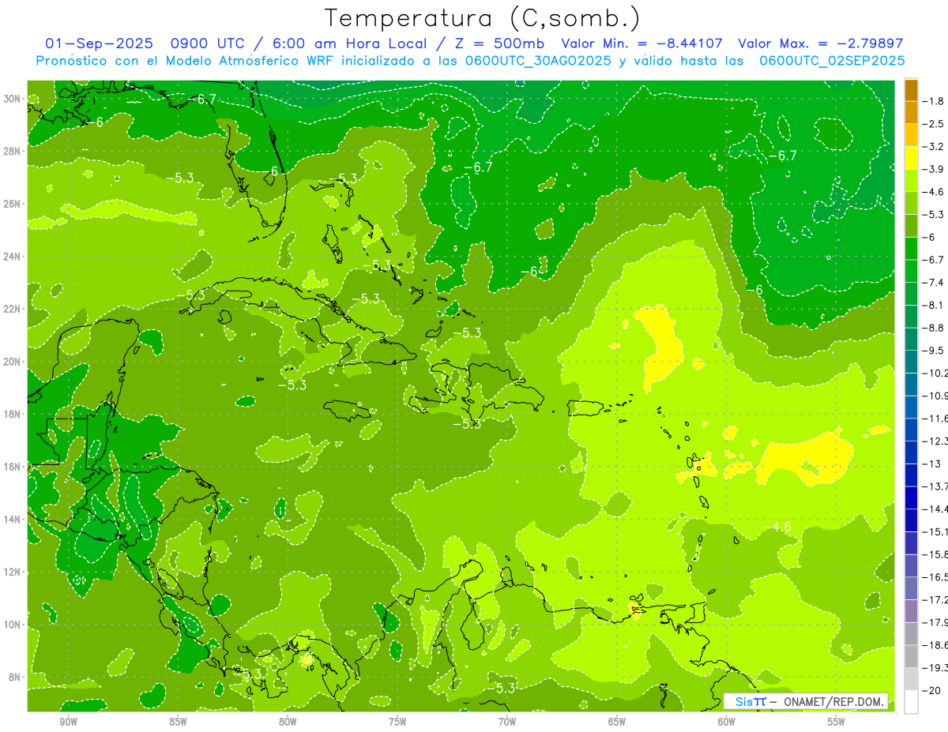The image size is (948, 732).
Task: Click valid-until time "0600UTC_02SEP2025"
Action: tap(832, 61)
